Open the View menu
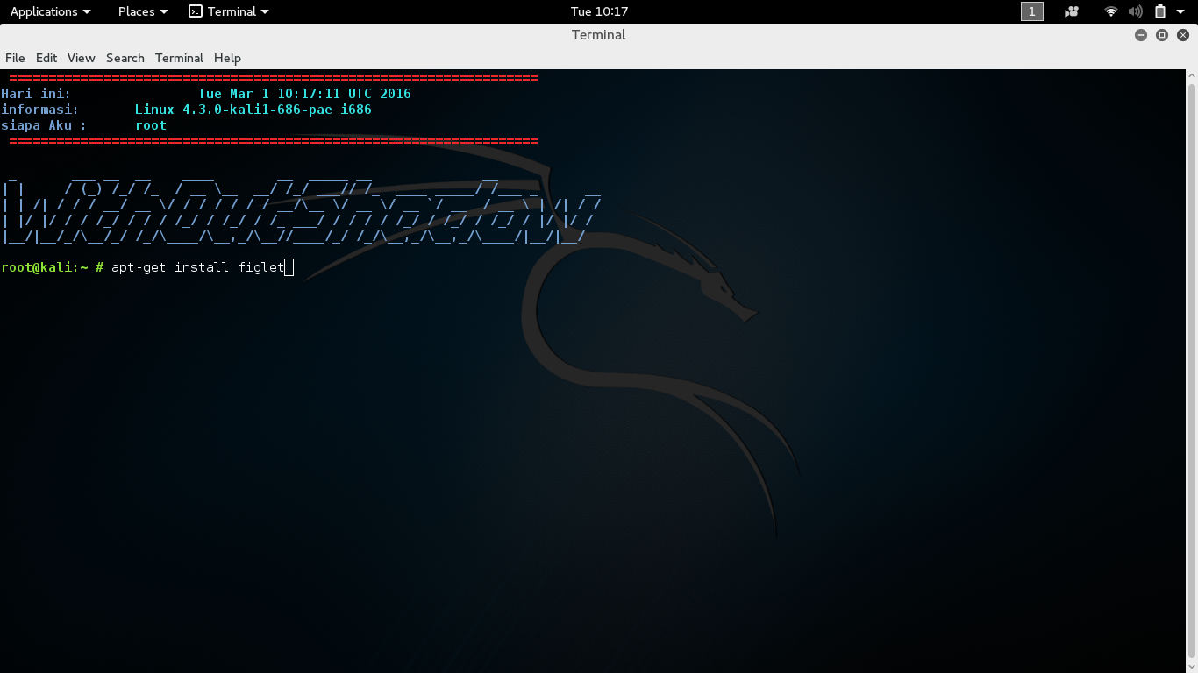Viewport: 1198px width, 673px height. pyautogui.click(x=81, y=58)
